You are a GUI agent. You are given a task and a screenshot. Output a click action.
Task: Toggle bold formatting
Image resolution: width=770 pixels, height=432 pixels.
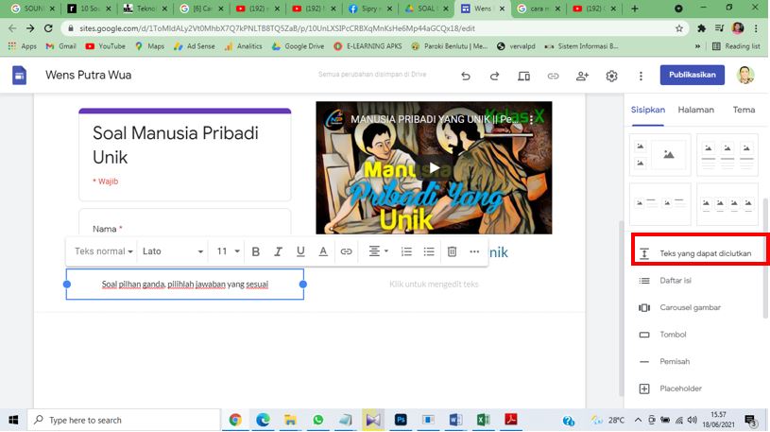(x=255, y=251)
